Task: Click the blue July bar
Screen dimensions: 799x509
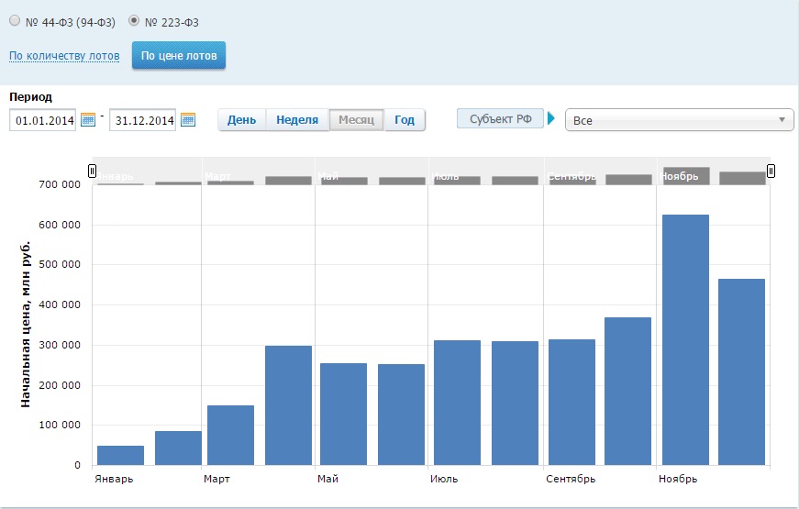Action: [457, 403]
